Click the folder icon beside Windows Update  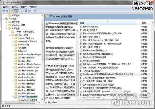click(15, 77)
